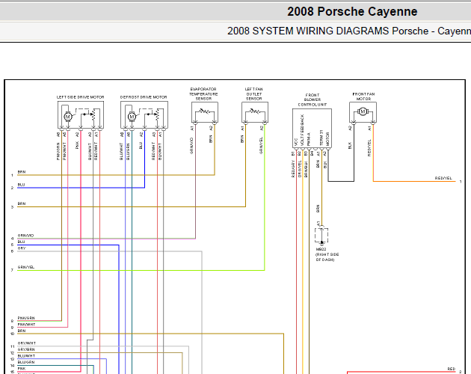The image size is (471, 374).
Task: Click 'TERM 31' pin text in blower unit
Action: 321,138
